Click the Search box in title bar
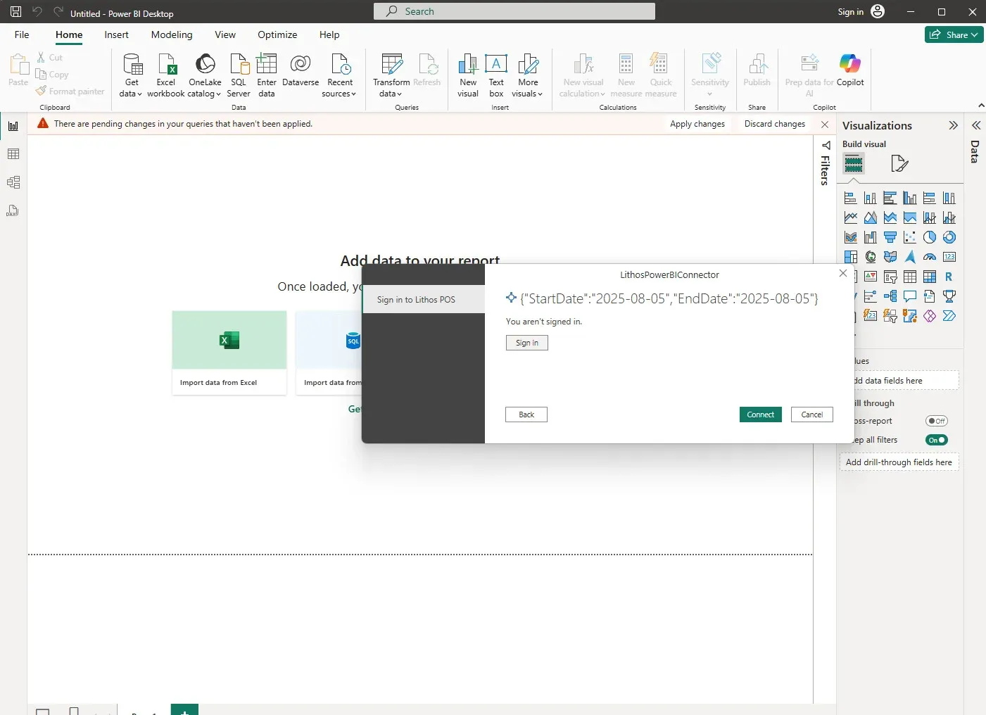The width and height of the screenshot is (986, 715). [x=514, y=11]
